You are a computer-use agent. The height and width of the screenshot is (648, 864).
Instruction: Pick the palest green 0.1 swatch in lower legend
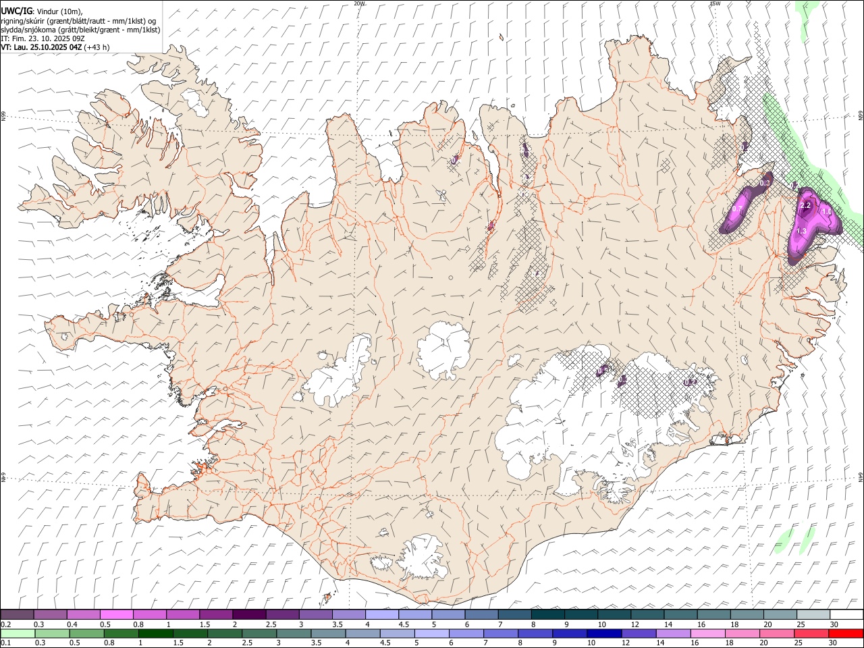[18, 633]
